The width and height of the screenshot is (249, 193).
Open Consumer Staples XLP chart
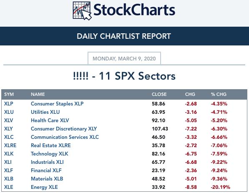[57, 104]
